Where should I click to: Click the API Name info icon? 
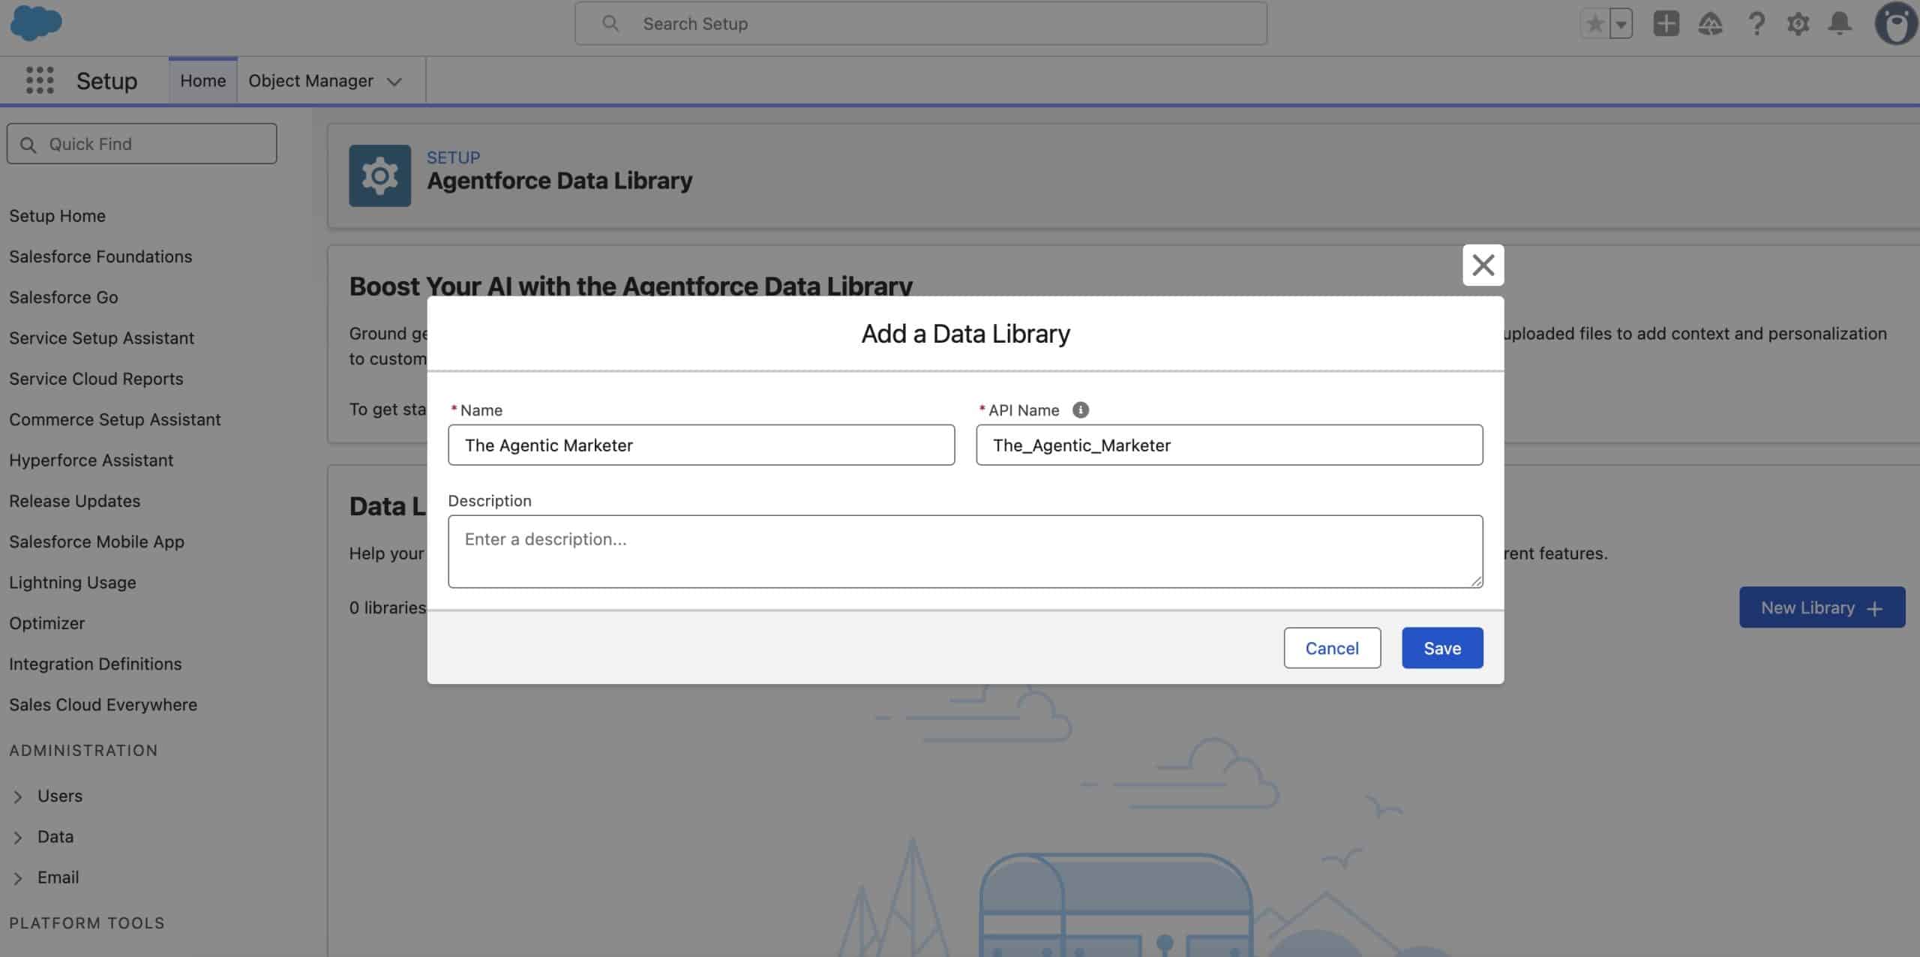coord(1080,410)
